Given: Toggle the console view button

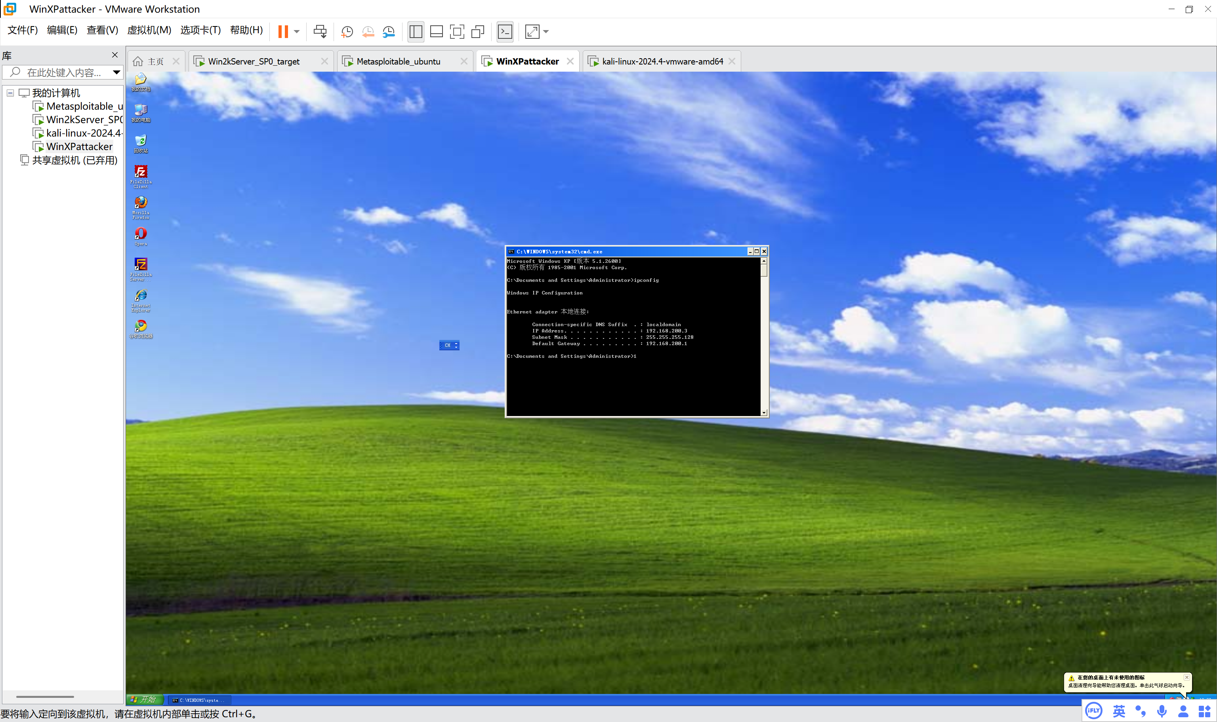Looking at the screenshot, I should pos(505,32).
